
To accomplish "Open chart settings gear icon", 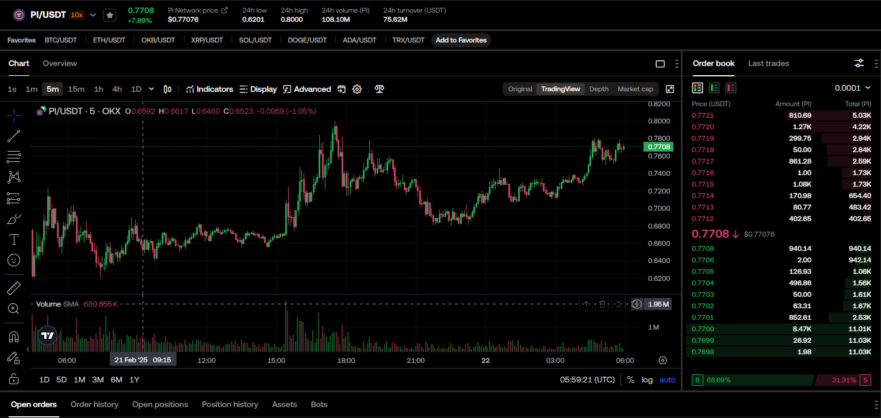I will 357,89.
